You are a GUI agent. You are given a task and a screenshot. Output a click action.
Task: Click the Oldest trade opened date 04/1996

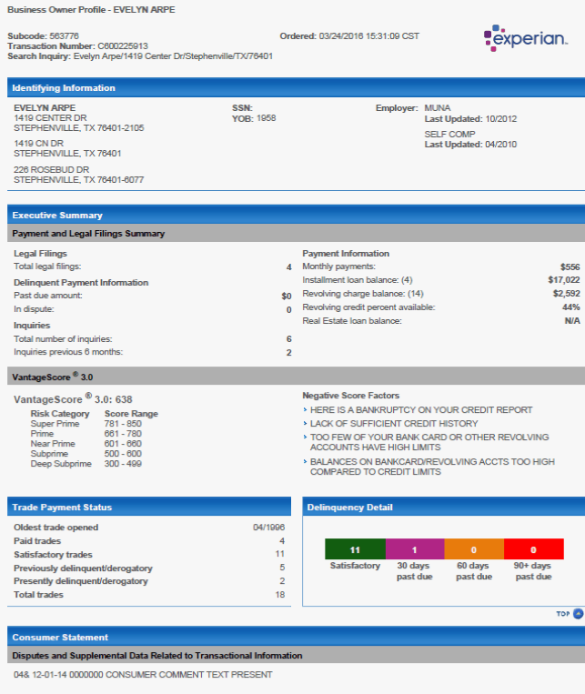point(268,528)
